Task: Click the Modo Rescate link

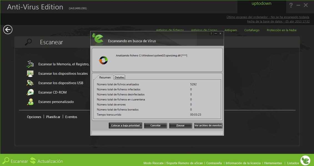Action: point(153,163)
